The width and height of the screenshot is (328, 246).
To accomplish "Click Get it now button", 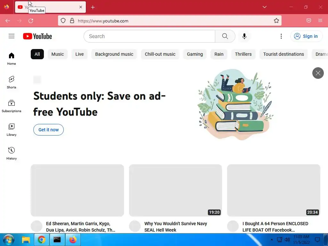I will 49,130.
